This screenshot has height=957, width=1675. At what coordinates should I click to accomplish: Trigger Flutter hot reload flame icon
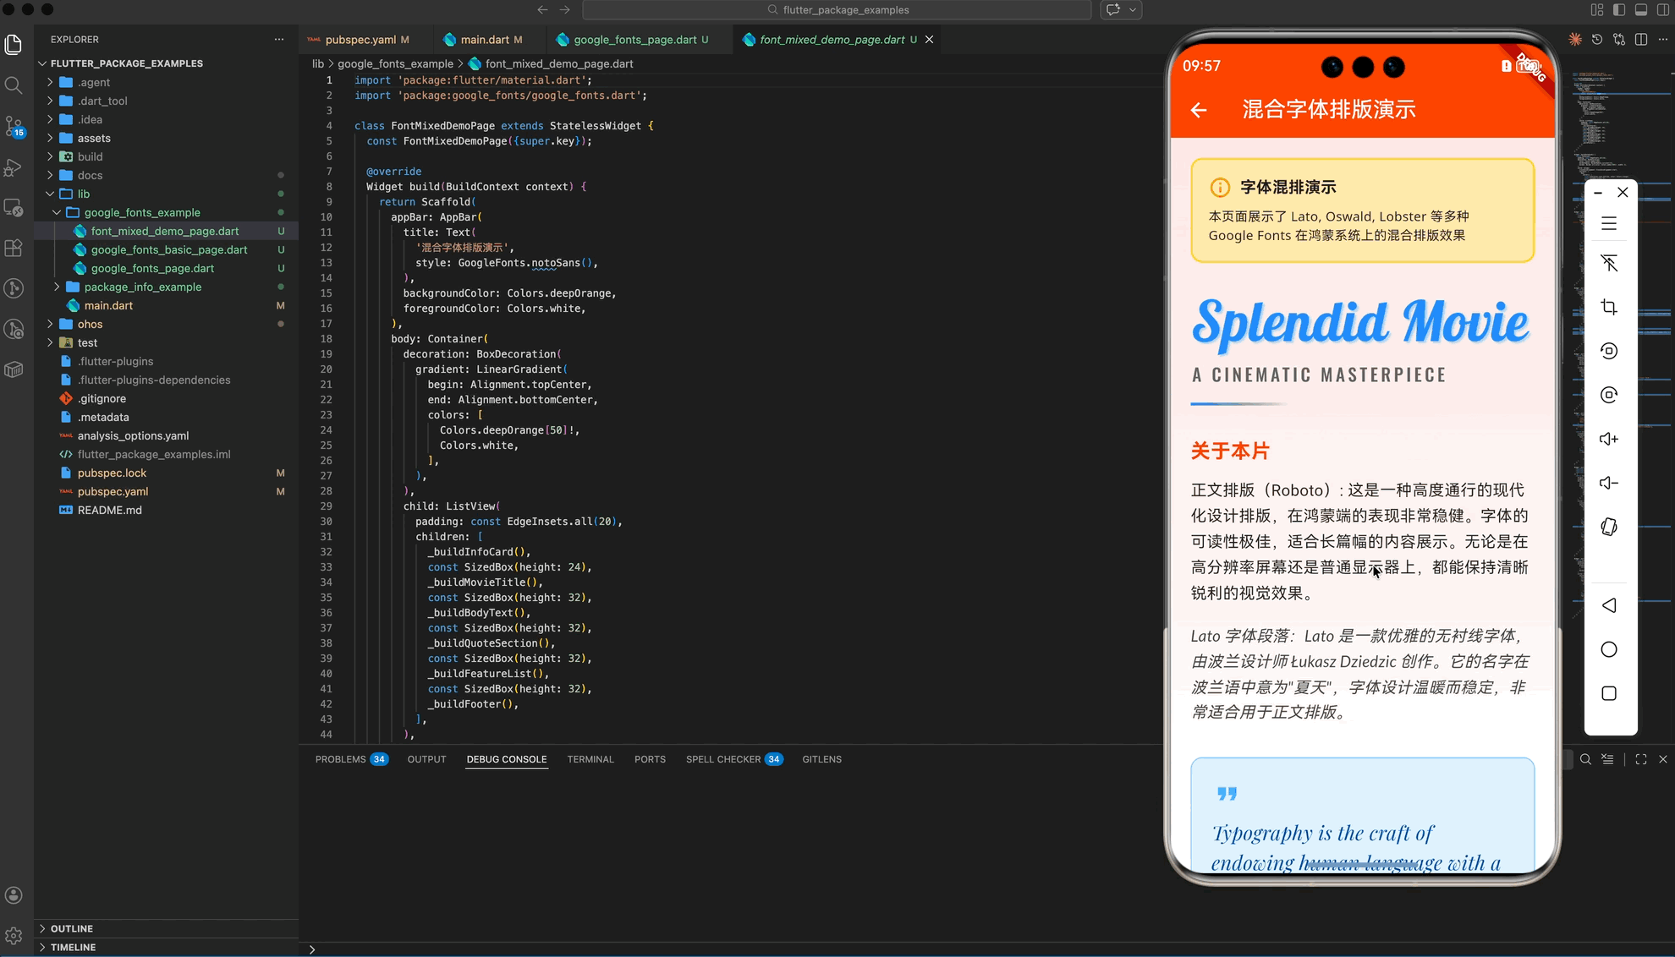[x=1574, y=39]
